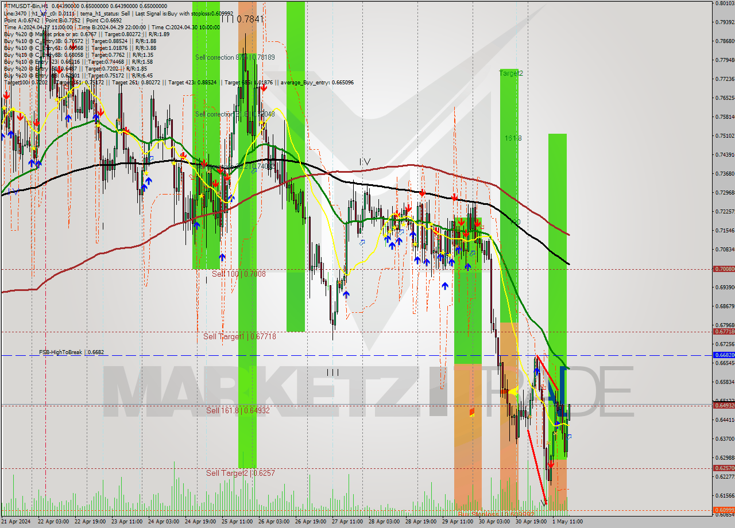Click the '29 Apr 11:00' time axis label

coord(457,522)
